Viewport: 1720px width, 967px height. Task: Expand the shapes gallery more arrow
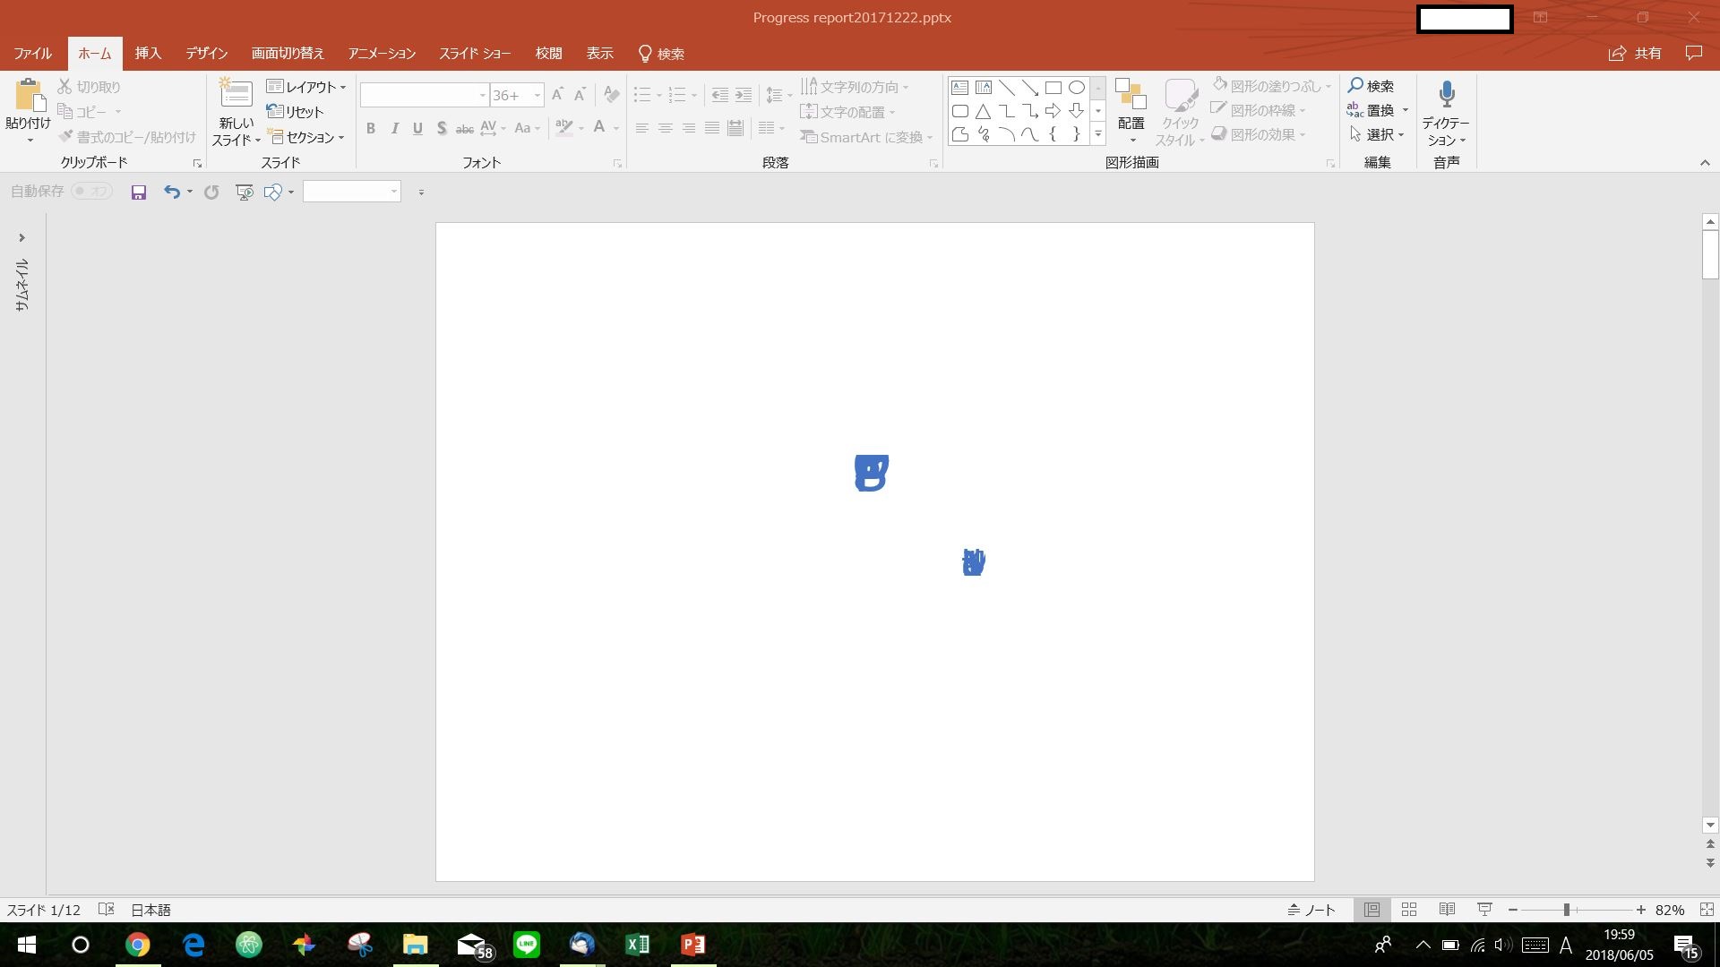[x=1098, y=134]
